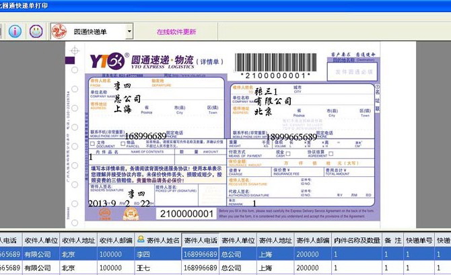
Task: Click 有限公司 in the 李四 row
Action: 41,254
